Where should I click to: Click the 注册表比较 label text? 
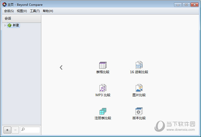tap(103, 118)
